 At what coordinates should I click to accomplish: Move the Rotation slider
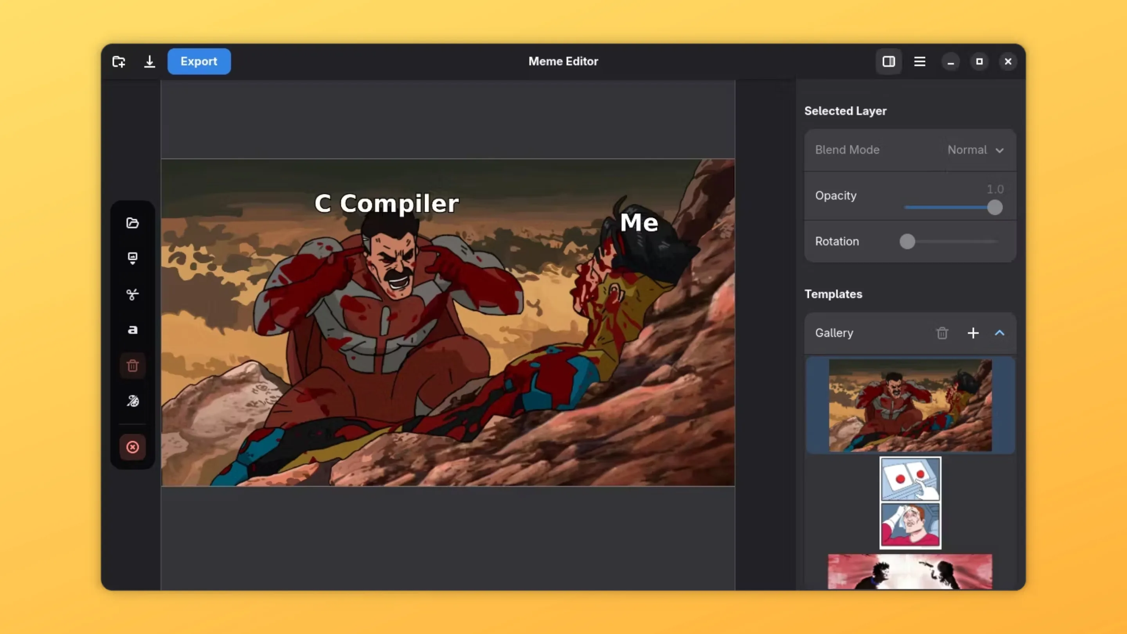[x=907, y=242]
